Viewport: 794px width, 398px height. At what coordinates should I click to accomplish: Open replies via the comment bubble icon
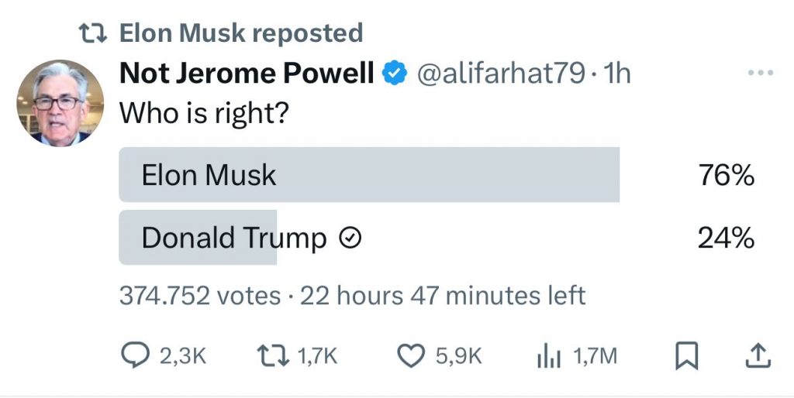[x=136, y=355]
